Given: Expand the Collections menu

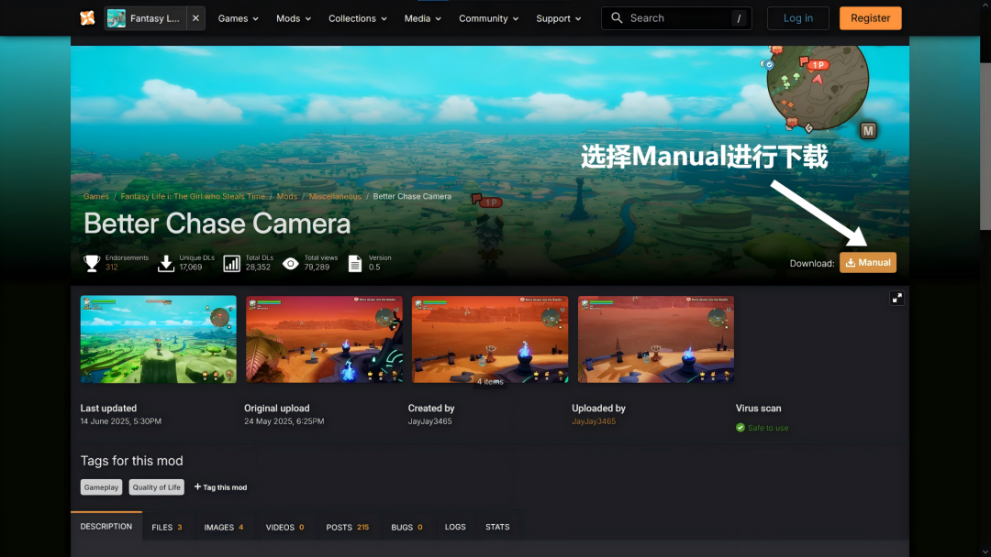Looking at the screenshot, I should pos(358,18).
